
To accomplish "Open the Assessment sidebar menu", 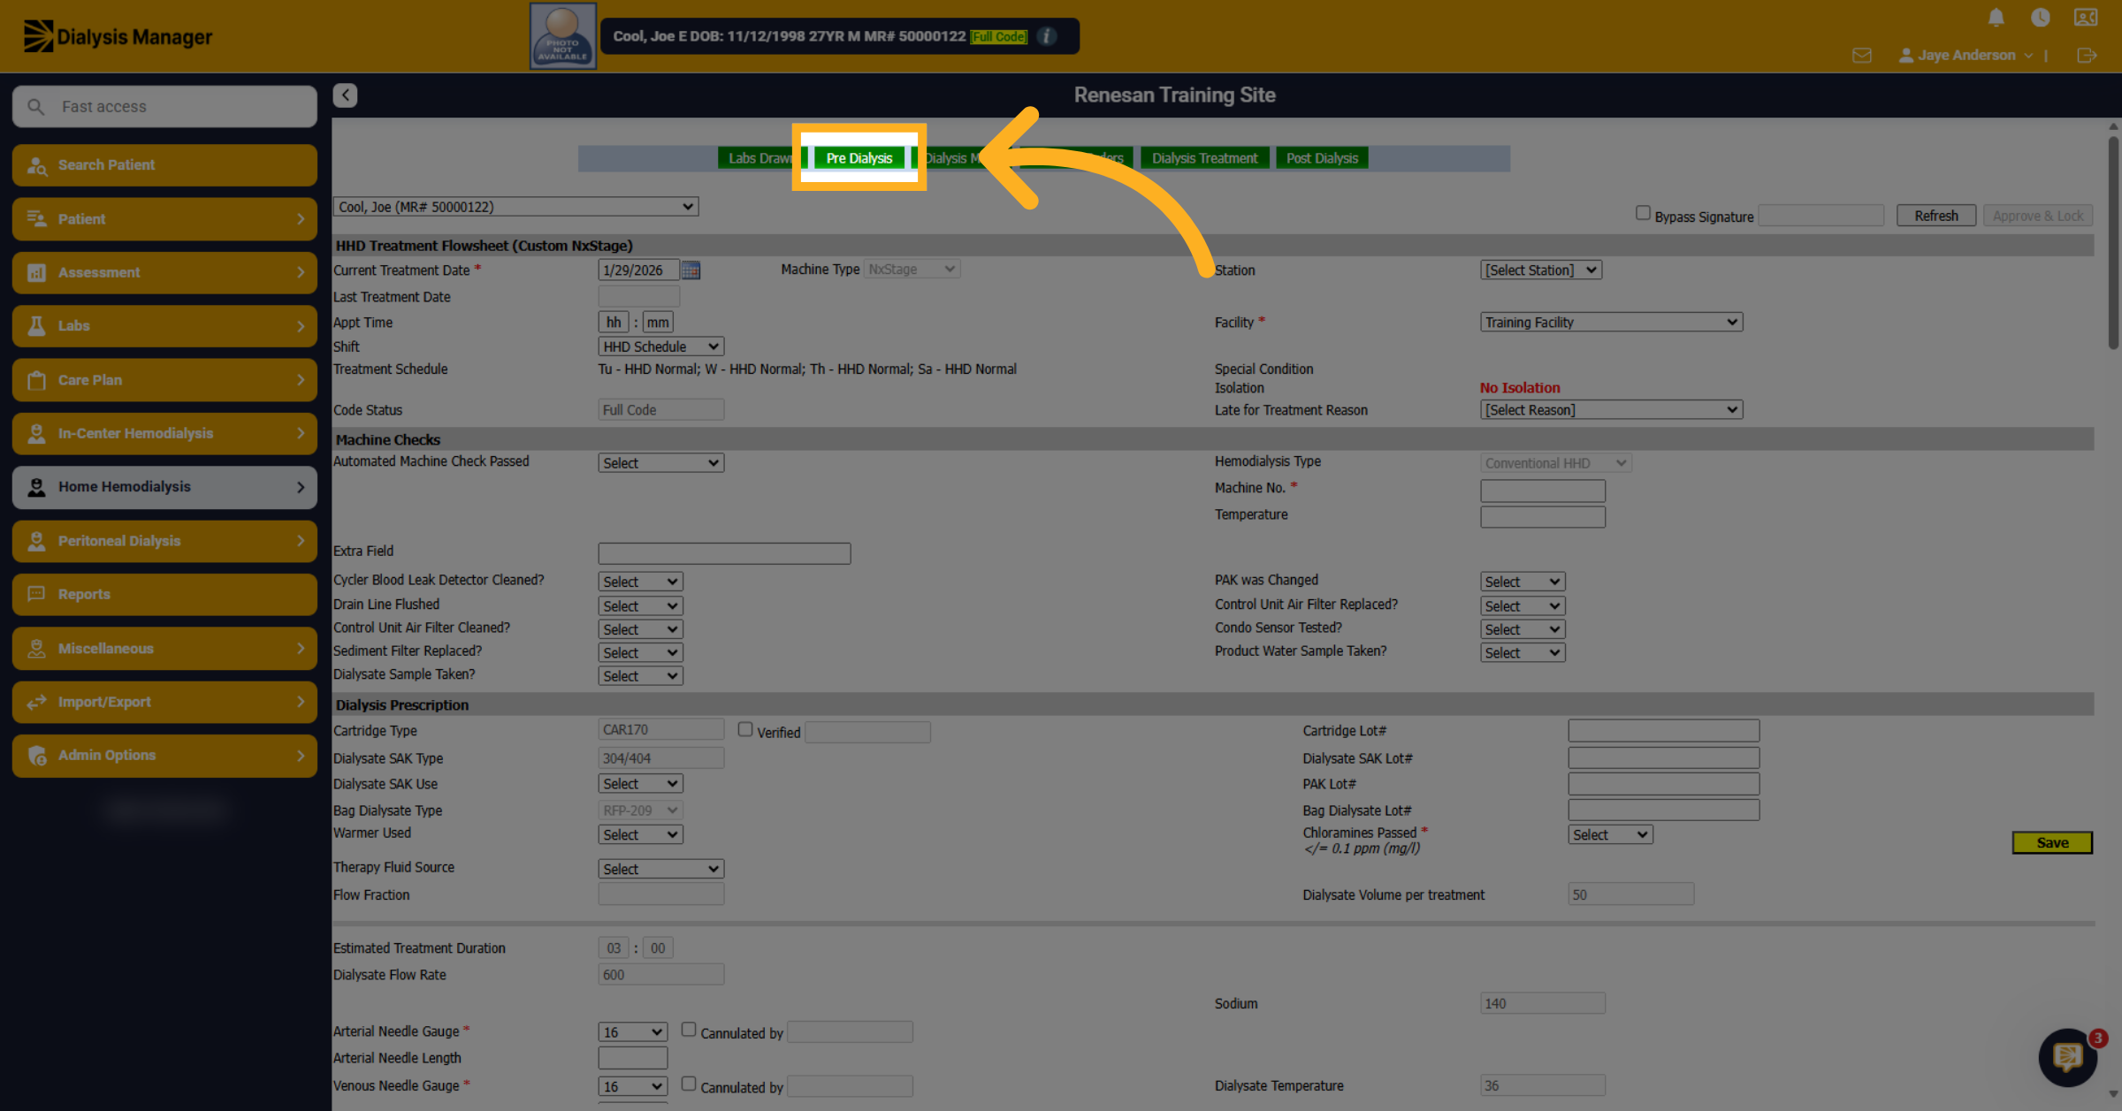I will (x=164, y=272).
